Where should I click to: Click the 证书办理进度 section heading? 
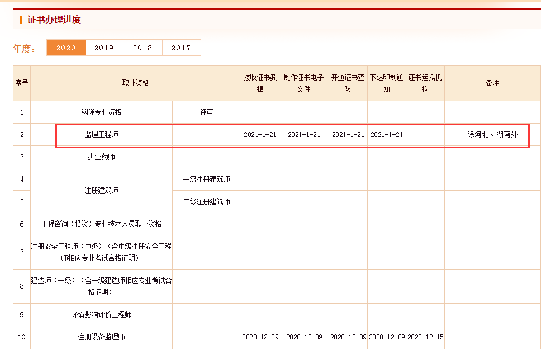coord(54,20)
